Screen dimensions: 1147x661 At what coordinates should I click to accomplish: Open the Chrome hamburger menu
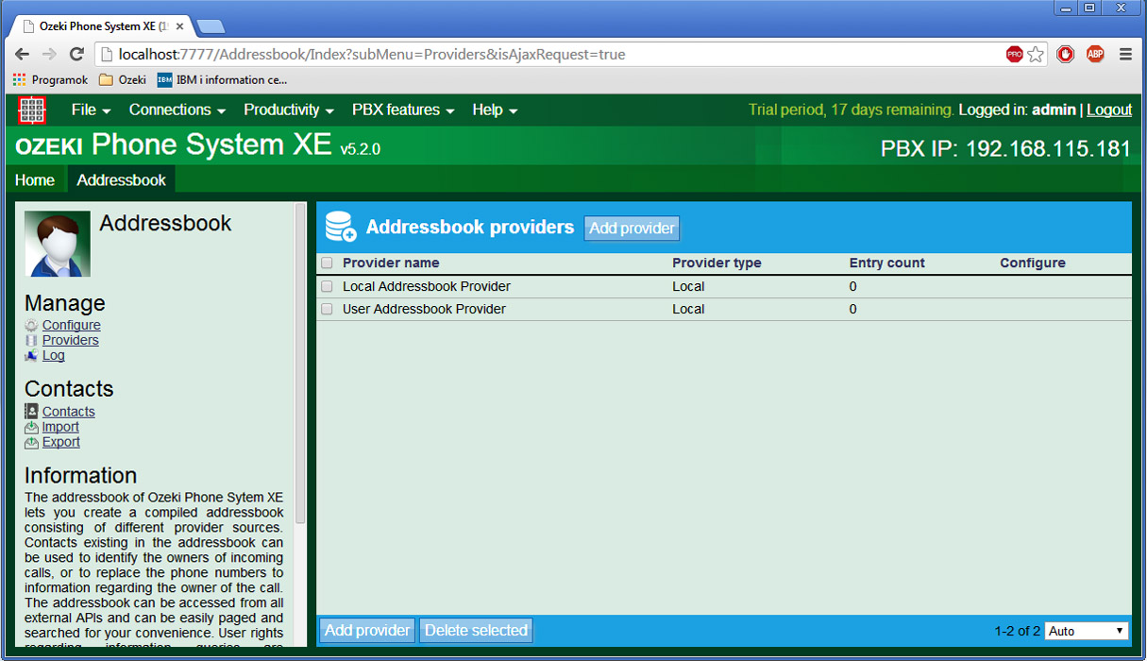[x=1125, y=55]
